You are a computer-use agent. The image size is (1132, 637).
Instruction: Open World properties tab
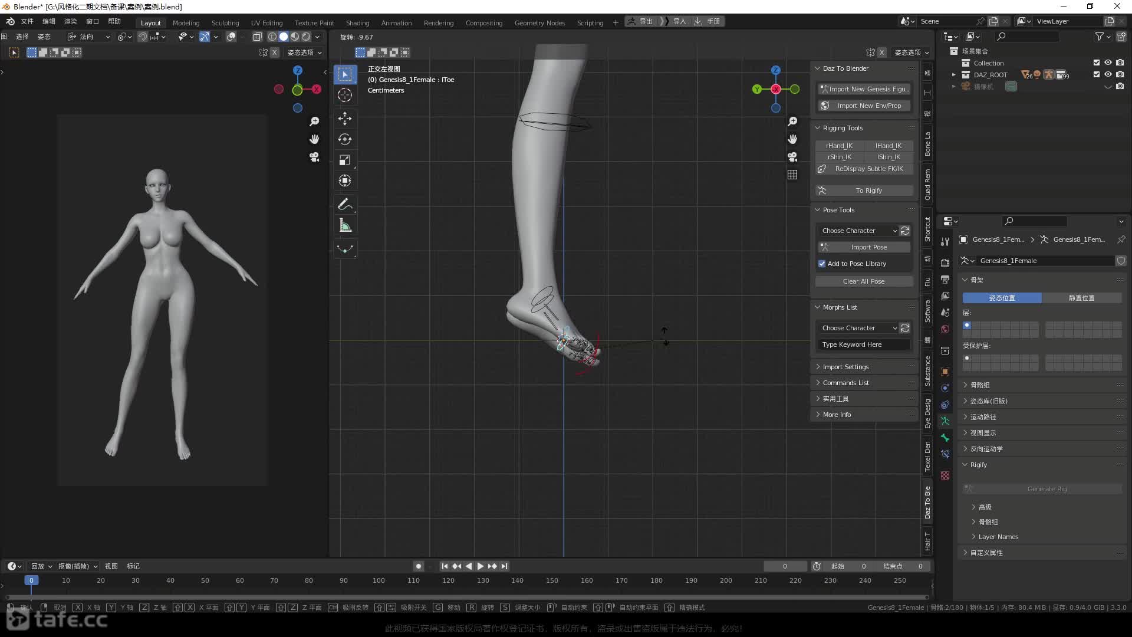(945, 329)
